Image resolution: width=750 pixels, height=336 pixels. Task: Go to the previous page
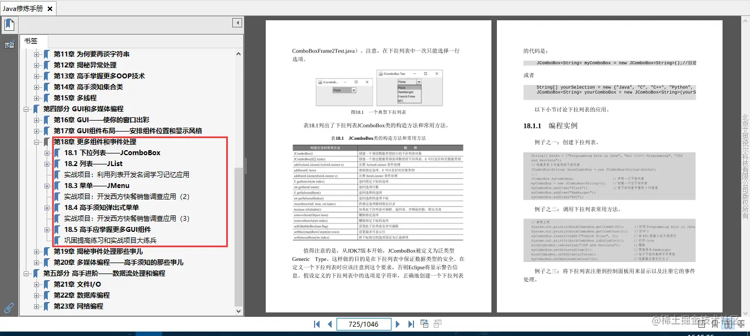[x=329, y=324]
